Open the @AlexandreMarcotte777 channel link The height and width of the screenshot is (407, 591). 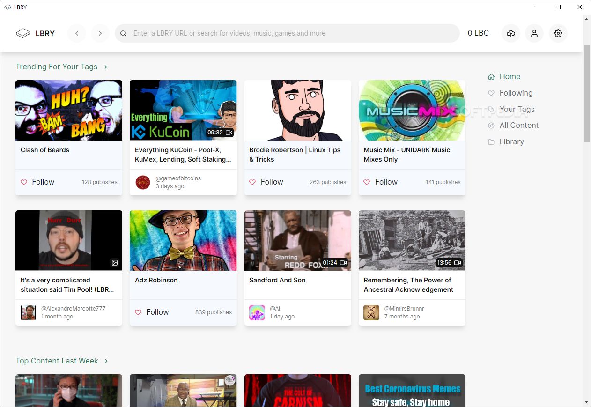(x=73, y=308)
